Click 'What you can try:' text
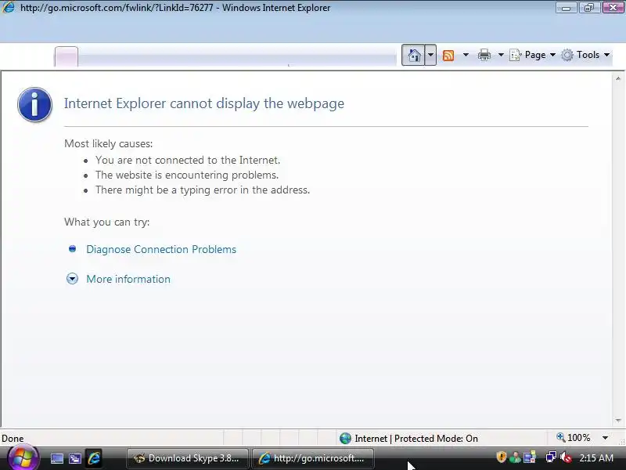Image resolution: width=626 pixels, height=470 pixels. [106, 222]
